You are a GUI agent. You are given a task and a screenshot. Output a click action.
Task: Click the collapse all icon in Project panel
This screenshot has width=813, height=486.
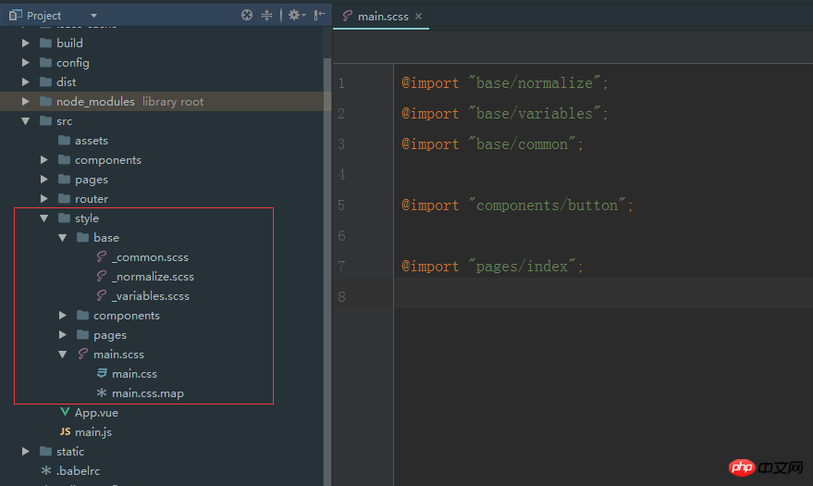tap(267, 15)
